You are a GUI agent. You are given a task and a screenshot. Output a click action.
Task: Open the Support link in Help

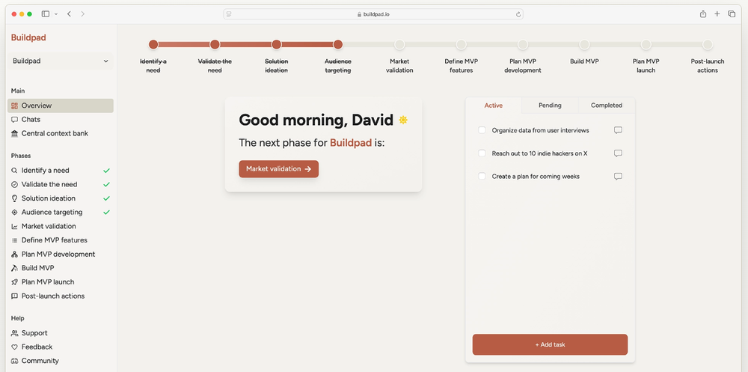click(x=60, y=333)
